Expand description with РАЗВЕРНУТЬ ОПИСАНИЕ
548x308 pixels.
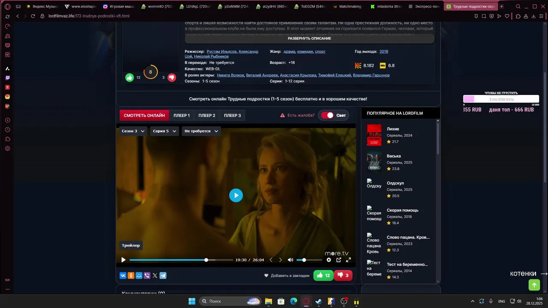coord(310,38)
